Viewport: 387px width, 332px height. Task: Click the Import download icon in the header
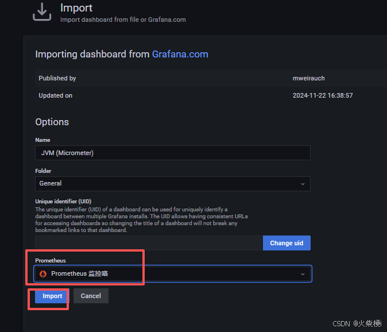[x=42, y=11]
